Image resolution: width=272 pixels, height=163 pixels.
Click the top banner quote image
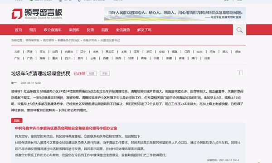[x=175, y=14]
